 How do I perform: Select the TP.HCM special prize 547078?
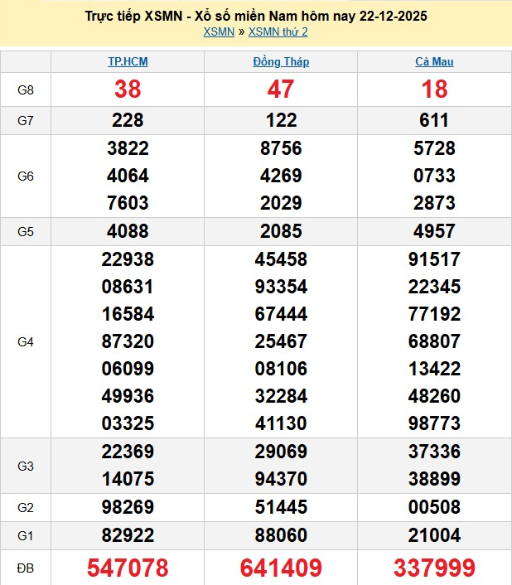click(x=128, y=568)
